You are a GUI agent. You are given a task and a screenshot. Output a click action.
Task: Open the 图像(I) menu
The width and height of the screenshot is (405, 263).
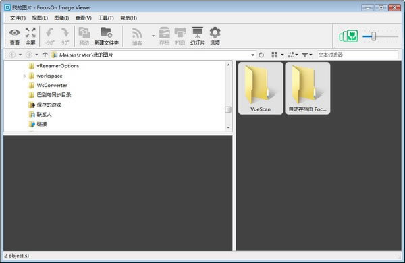coord(61,18)
